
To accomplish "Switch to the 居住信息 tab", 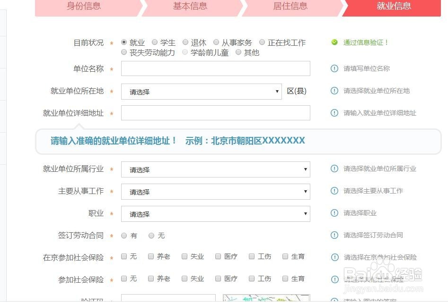I will click(290, 7).
